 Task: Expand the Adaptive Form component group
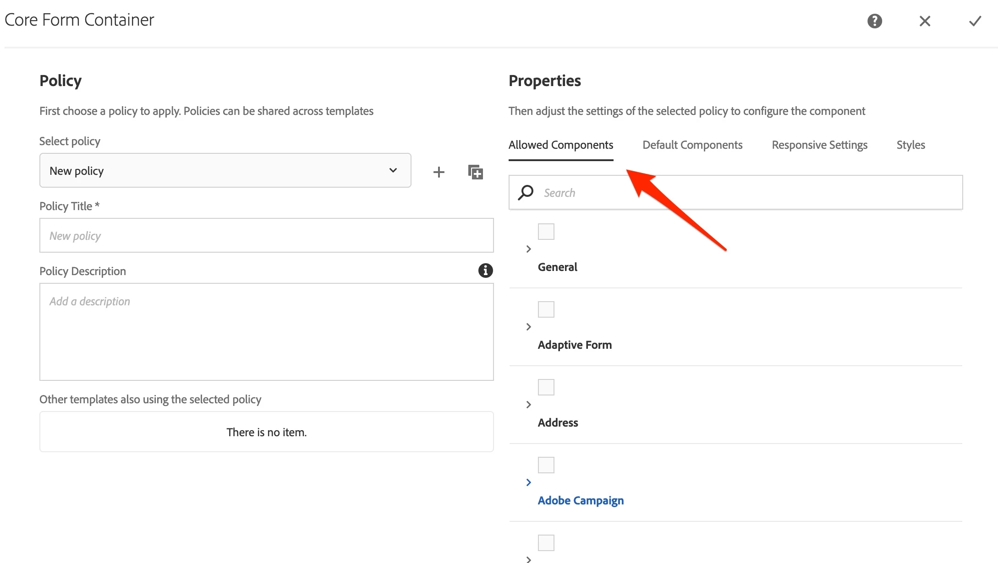[x=528, y=327]
